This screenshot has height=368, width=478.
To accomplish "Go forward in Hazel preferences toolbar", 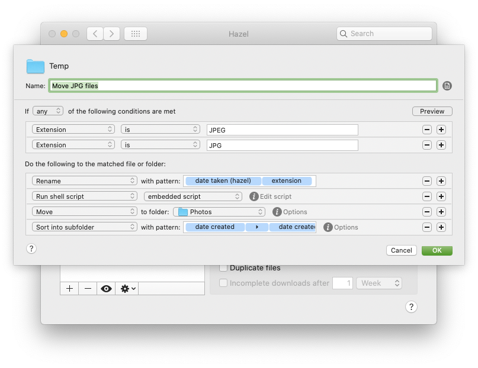I will pyautogui.click(x=111, y=34).
